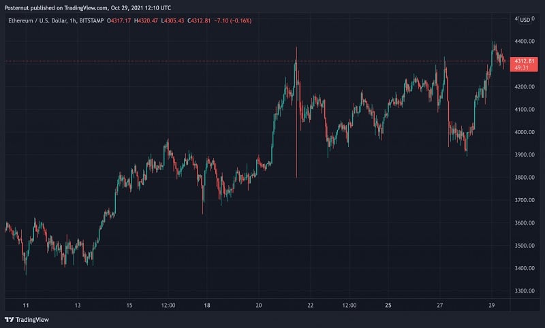Click the long red wick candle near Oct 21
The height and width of the screenshot is (328, 545).
(x=296, y=112)
